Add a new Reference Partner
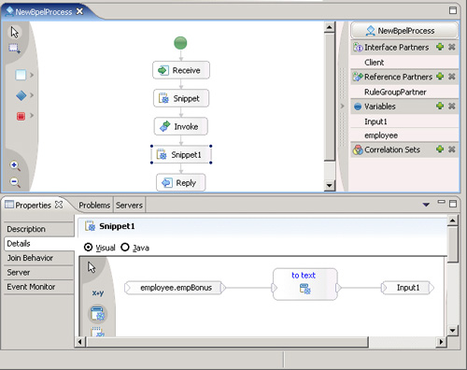The height and width of the screenshot is (370, 467). [x=440, y=77]
